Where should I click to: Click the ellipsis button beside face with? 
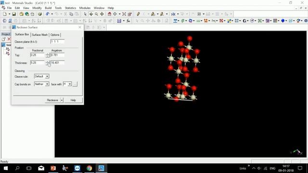75,84
